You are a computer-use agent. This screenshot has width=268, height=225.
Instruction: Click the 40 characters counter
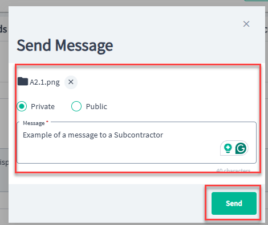[x=233, y=170]
